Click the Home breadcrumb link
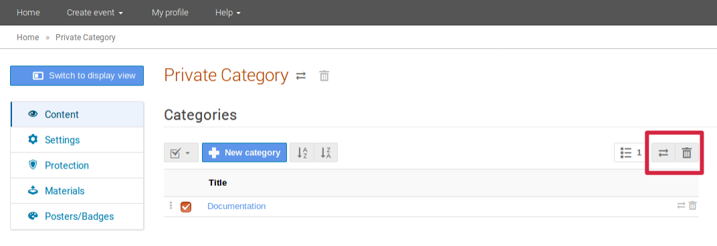 tap(28, 37)
